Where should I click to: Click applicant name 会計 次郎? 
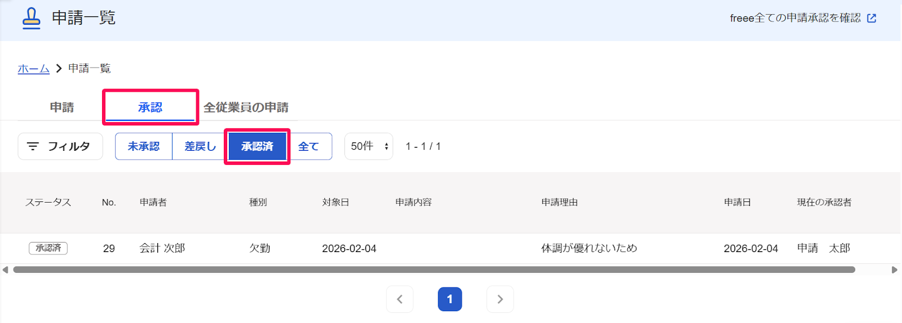tap(162, 248)
